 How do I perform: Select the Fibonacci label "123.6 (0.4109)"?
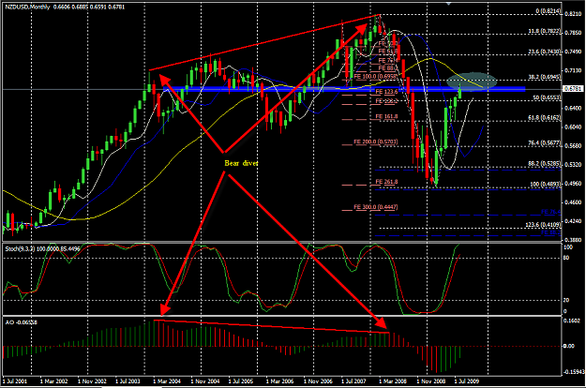coord(544,224)
